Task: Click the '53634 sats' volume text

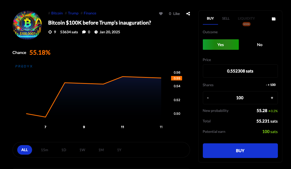Action: click(69, 32)
